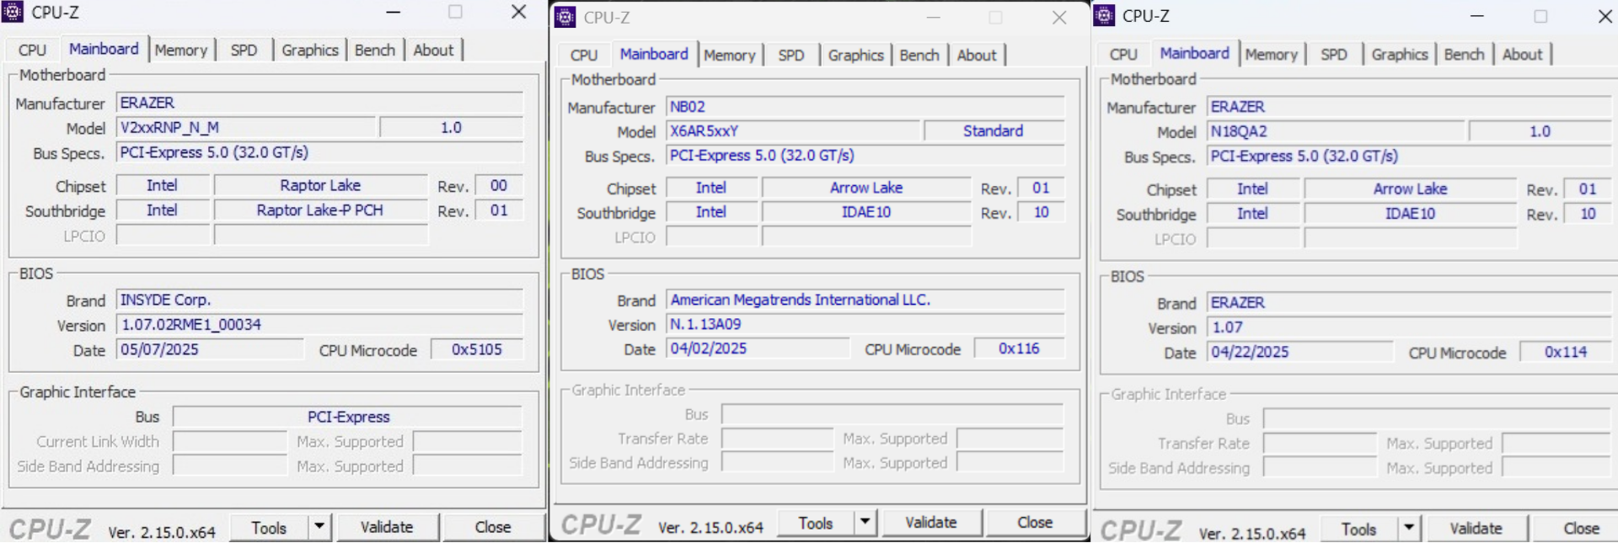This screenshot has height=543, width=1618.
Task: Open SPD tab in right window
Action: click(x=1334, y=54)
